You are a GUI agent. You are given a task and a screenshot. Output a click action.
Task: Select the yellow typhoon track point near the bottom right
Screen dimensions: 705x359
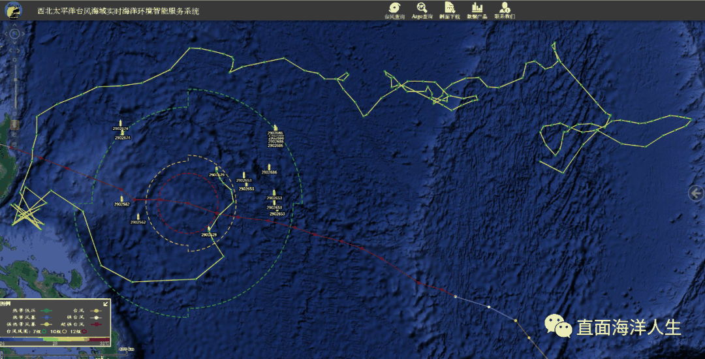516,320
